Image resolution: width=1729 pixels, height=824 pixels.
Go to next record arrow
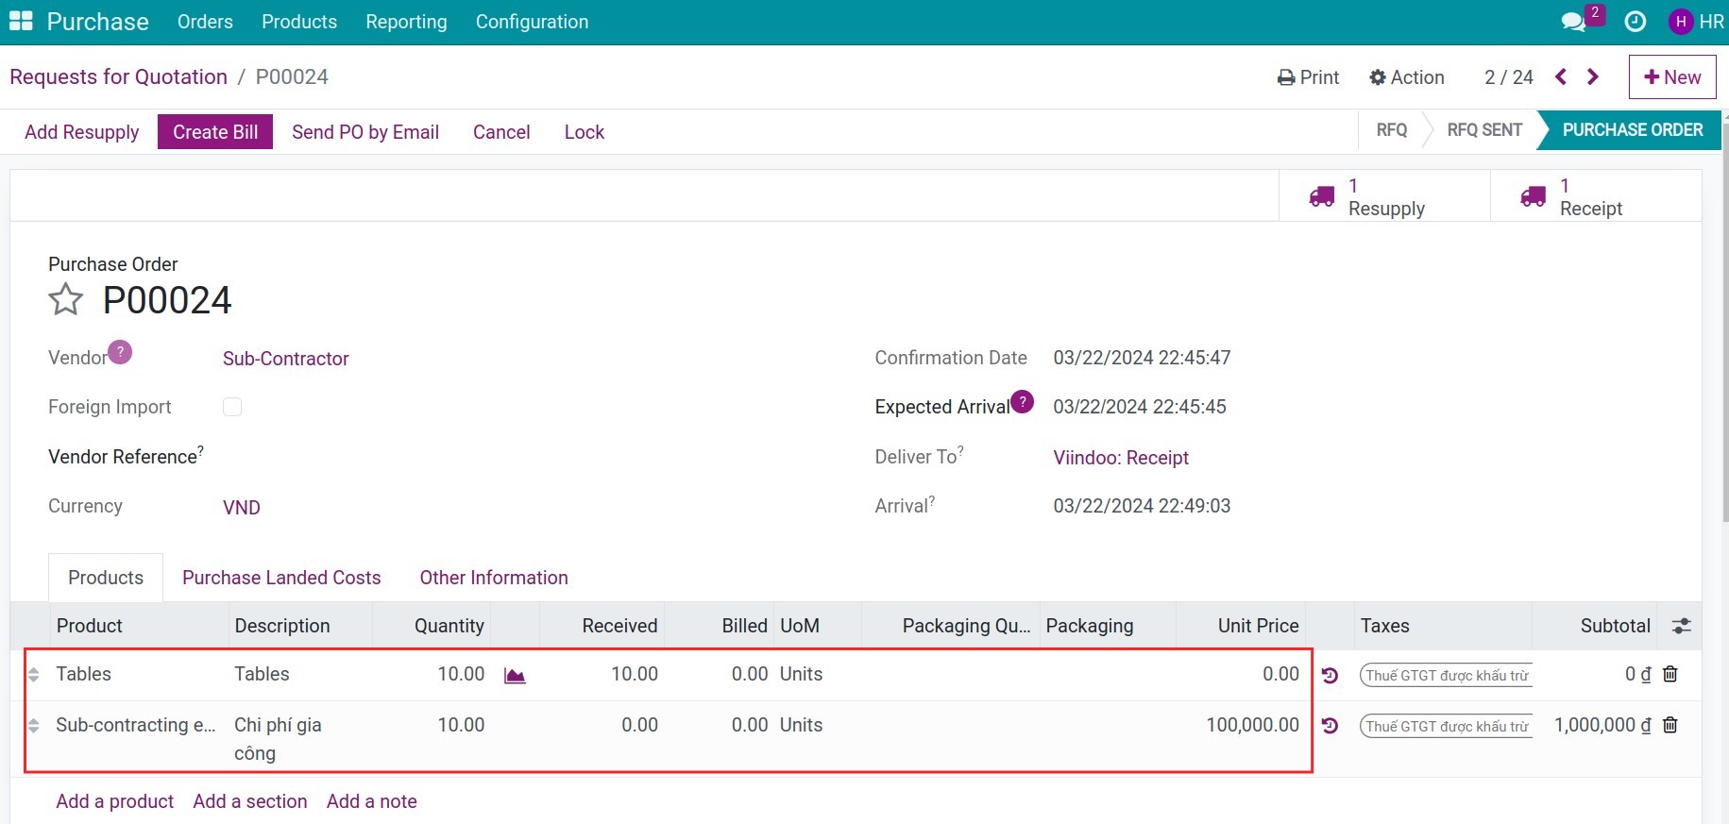1593,77
